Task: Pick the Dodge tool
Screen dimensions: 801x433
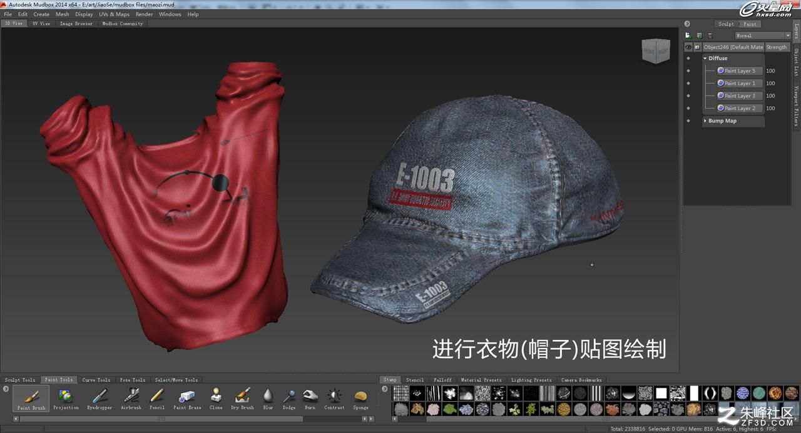Action: click(289, 398)
